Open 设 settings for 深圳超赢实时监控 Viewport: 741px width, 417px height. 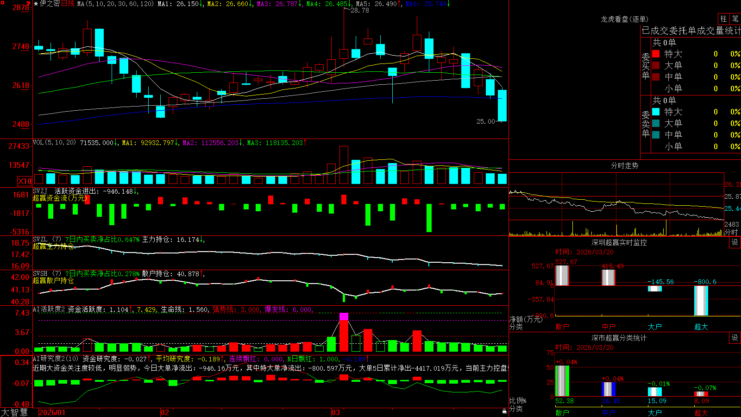(x=735, y=242)
